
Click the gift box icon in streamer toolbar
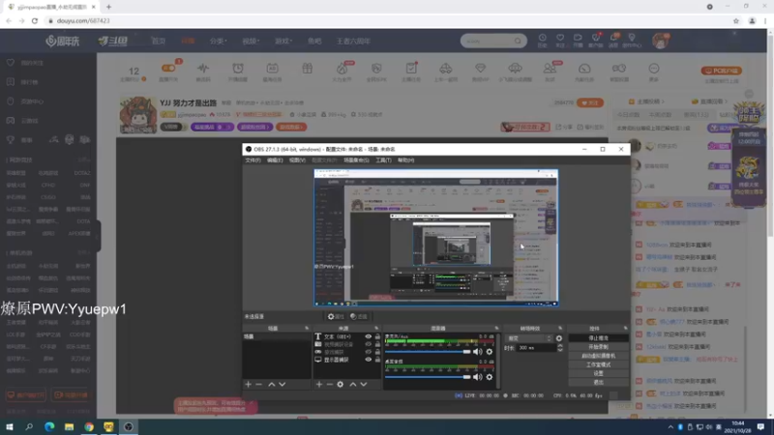pyautogui.click(x=307, y=68)
